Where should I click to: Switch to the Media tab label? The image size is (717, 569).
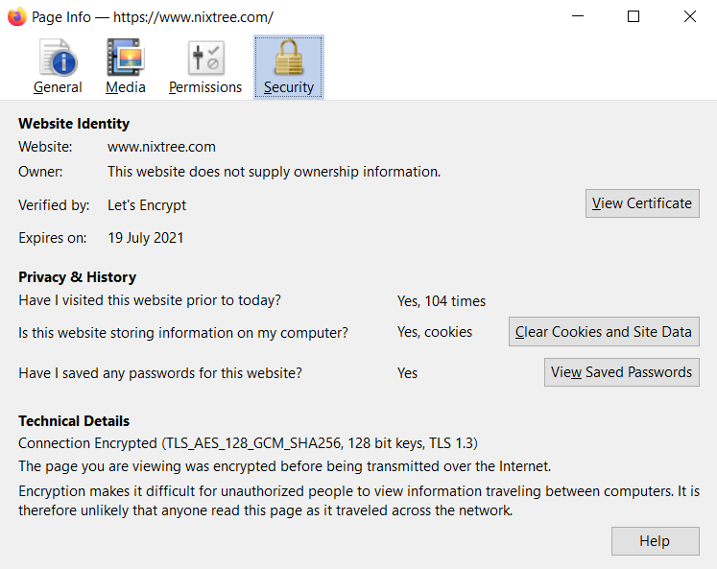coord(126,87)
